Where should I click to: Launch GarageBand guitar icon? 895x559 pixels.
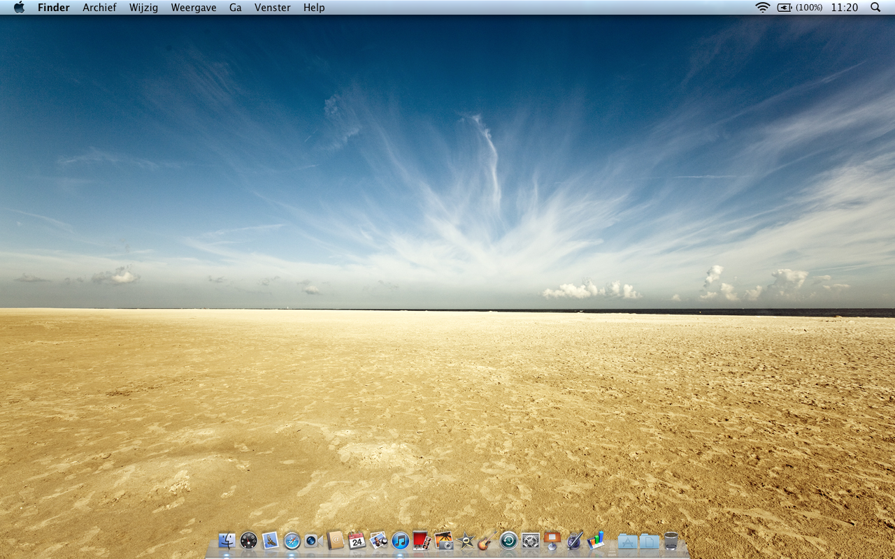pyautogui.click(x=487, y=540)
